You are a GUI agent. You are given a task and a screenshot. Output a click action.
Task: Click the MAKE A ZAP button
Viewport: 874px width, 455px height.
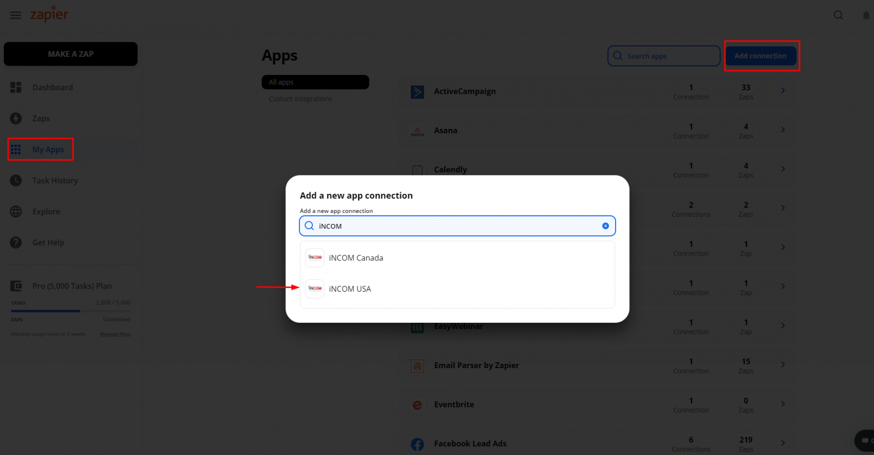pos(70,54)
